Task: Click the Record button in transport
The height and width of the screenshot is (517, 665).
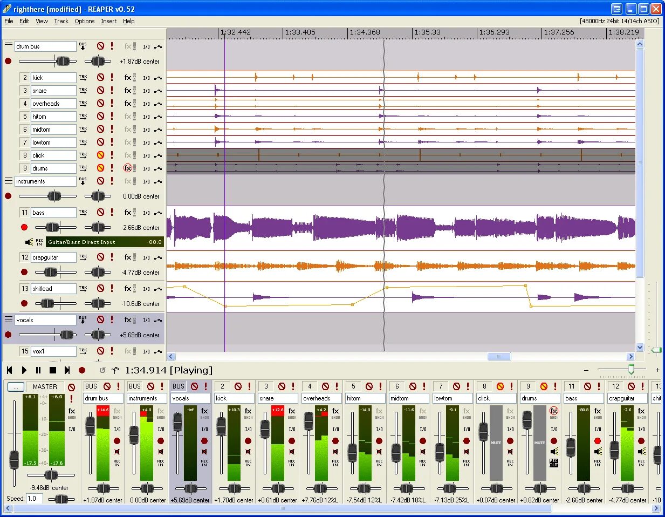Action: (x=82, y=370)
